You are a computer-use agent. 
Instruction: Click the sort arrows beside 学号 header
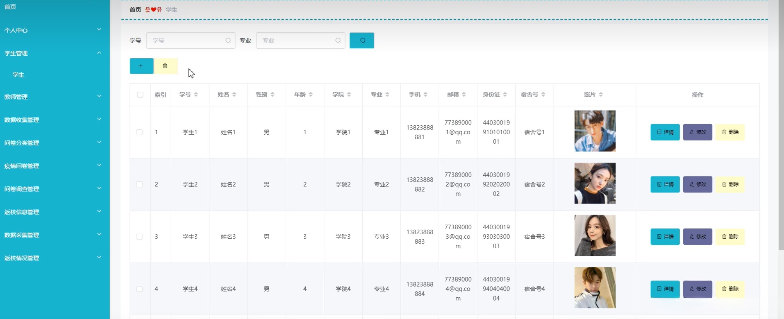click(x=196, y=95)
